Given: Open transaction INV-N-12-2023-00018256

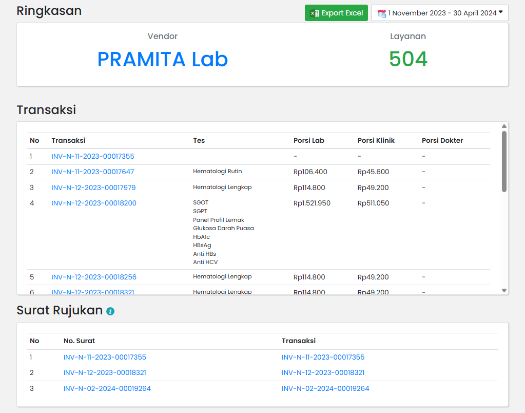Looking at the screenshot, I should pyautogui.click(x=94, y=277).
